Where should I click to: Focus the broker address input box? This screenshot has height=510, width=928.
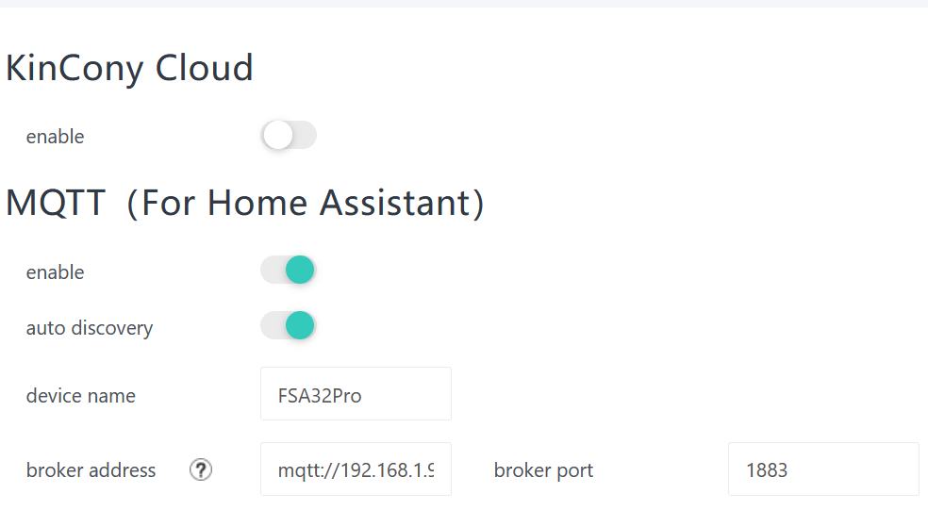pos(356,469)
